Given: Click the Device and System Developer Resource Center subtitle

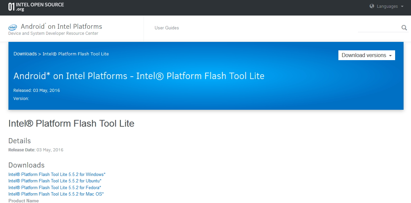Looking at the screenshot, I should [53, 33].
